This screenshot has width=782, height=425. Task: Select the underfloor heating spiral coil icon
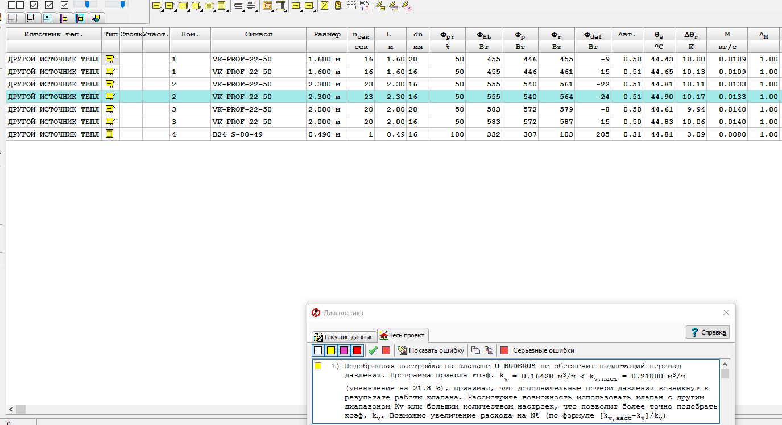pos(267,6)
